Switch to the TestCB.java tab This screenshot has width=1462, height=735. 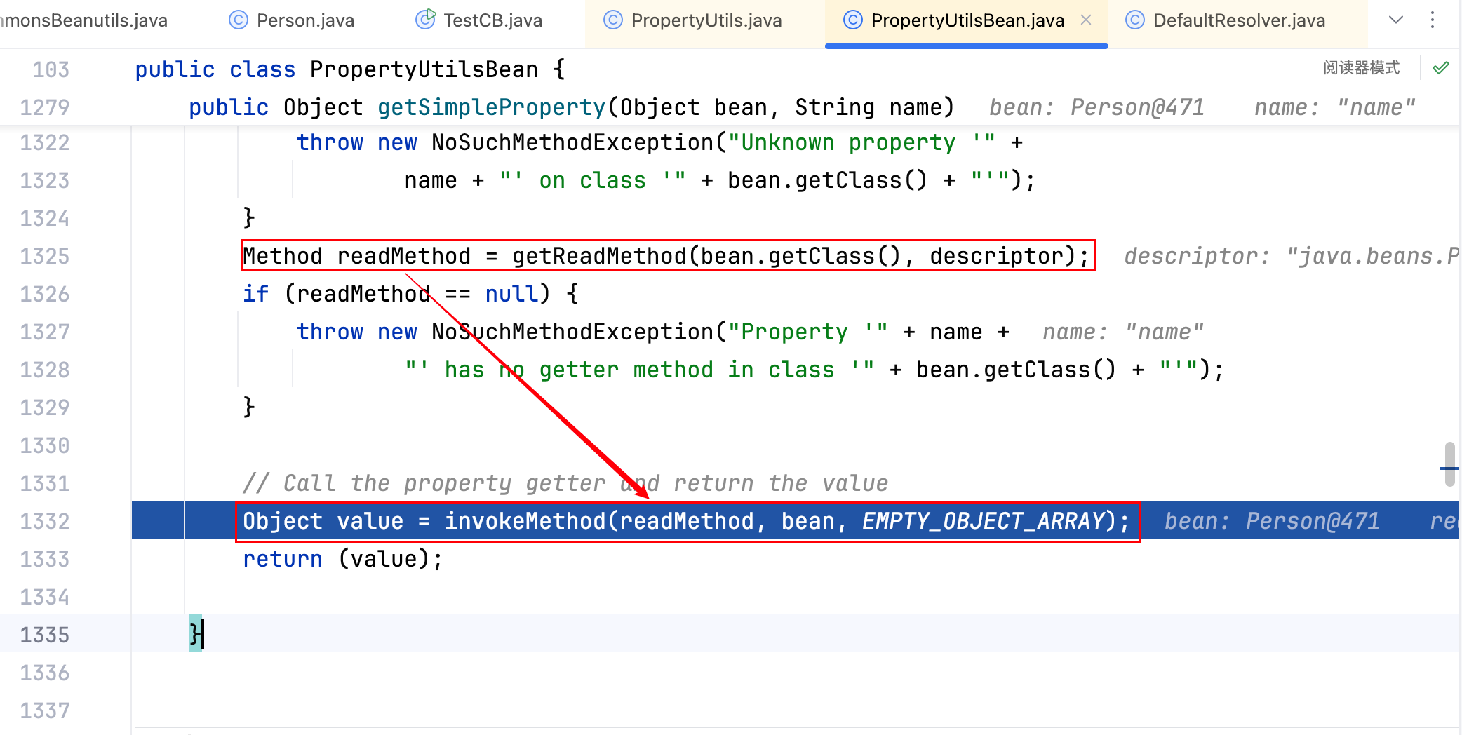click(x=492, y=20)
